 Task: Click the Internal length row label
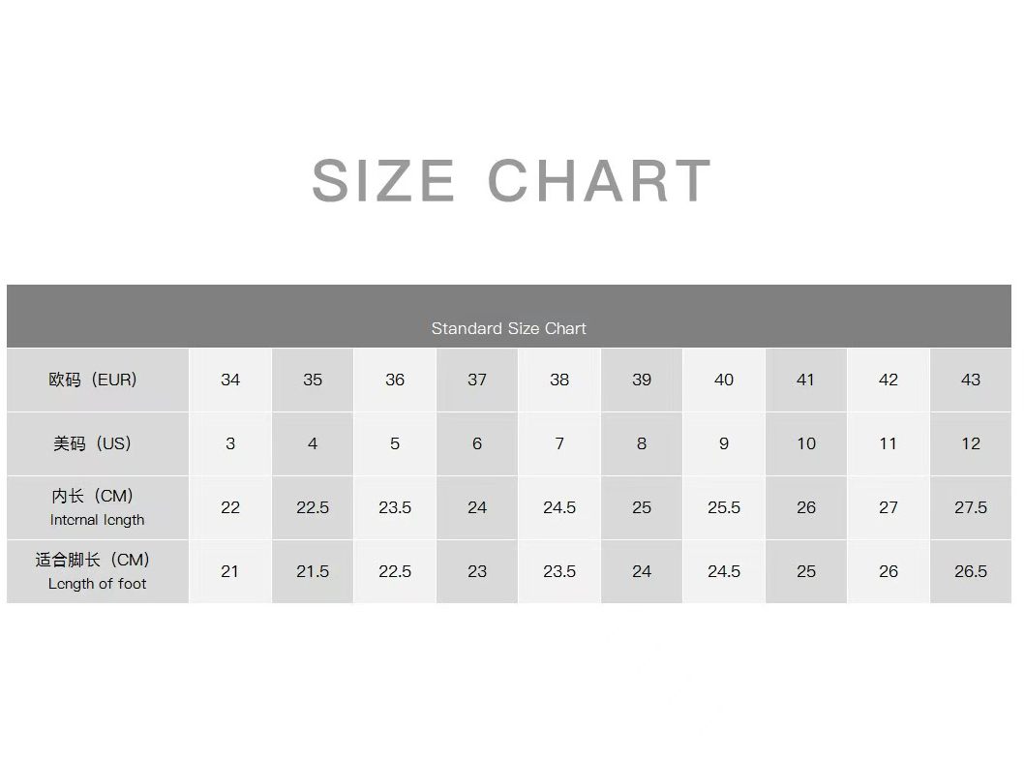97,507
